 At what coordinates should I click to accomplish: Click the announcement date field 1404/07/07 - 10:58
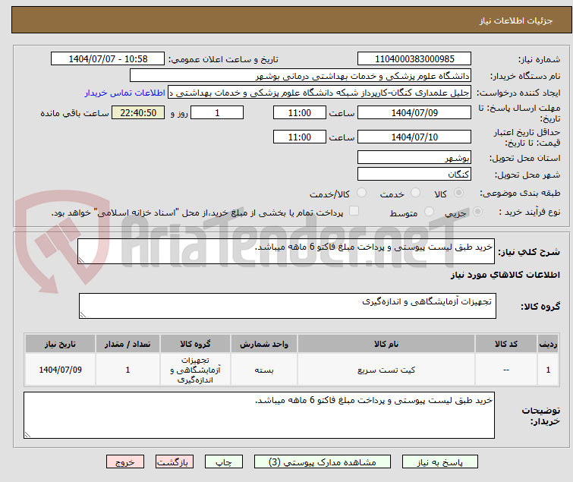click(108, 58)
